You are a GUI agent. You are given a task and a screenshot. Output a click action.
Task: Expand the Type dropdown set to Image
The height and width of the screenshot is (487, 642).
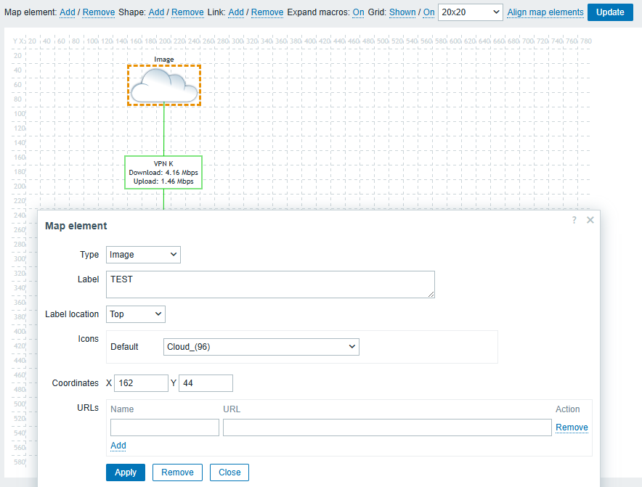(x=143, y=255)
